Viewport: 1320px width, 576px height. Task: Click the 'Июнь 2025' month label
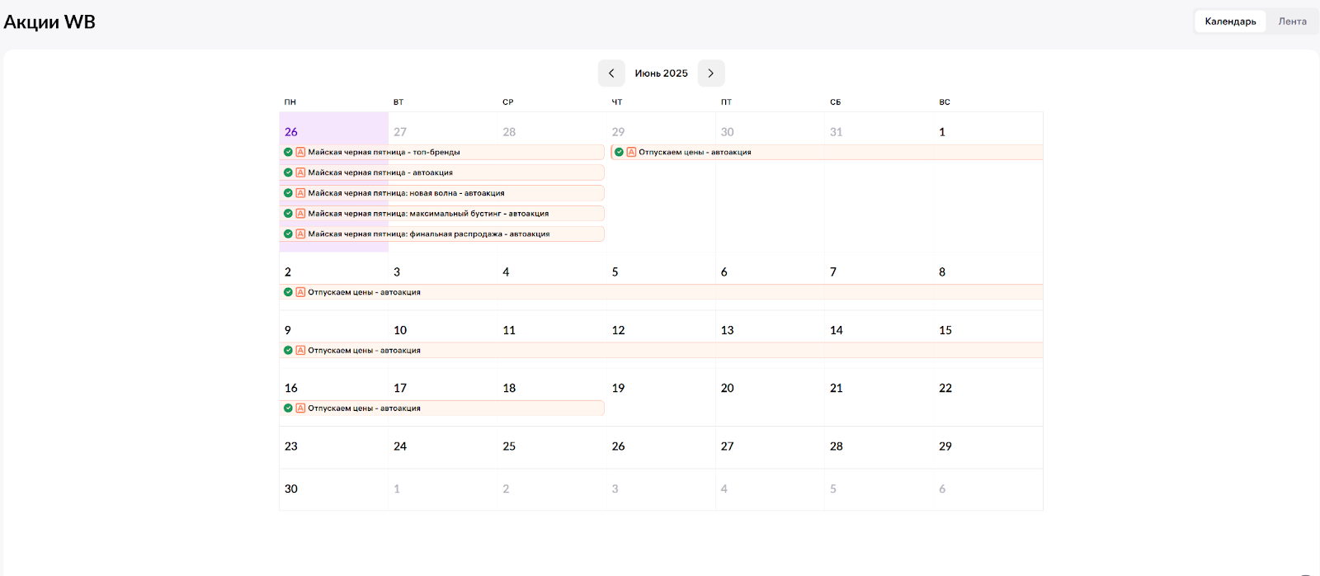point(661,73)
